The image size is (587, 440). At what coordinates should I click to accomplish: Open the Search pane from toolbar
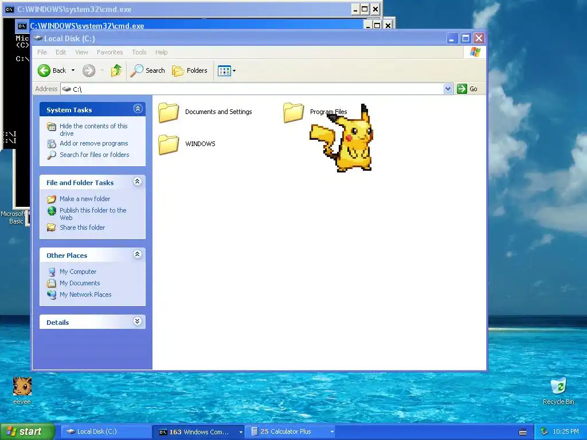click(x=147, y=70)
